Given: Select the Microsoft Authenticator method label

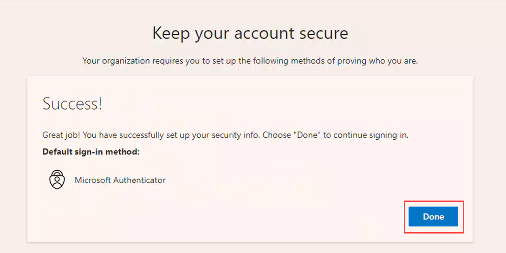Looking at the screenshot, I should [x=120, y=180].
